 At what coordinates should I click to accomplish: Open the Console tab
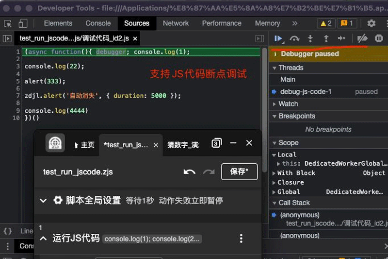coord(98,23)
